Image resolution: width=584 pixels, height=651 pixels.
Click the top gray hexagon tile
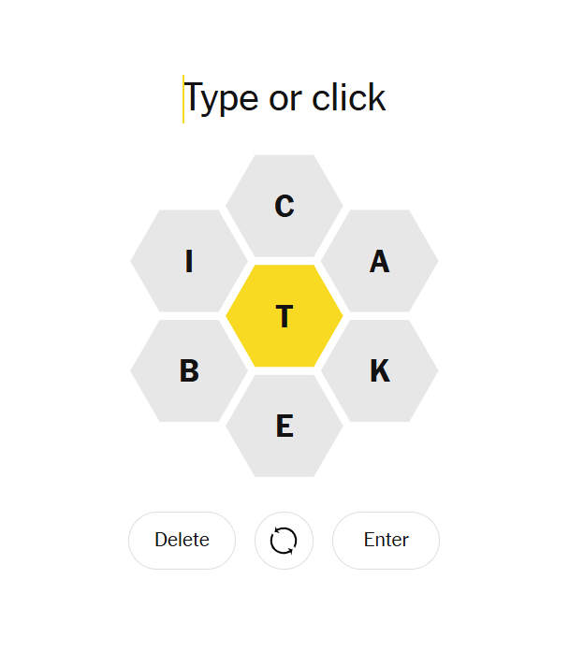[285, 206]
